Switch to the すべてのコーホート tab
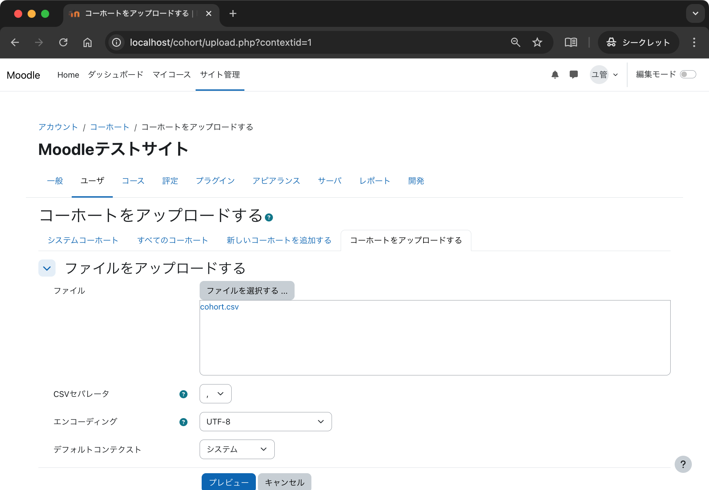 point(172,240)
